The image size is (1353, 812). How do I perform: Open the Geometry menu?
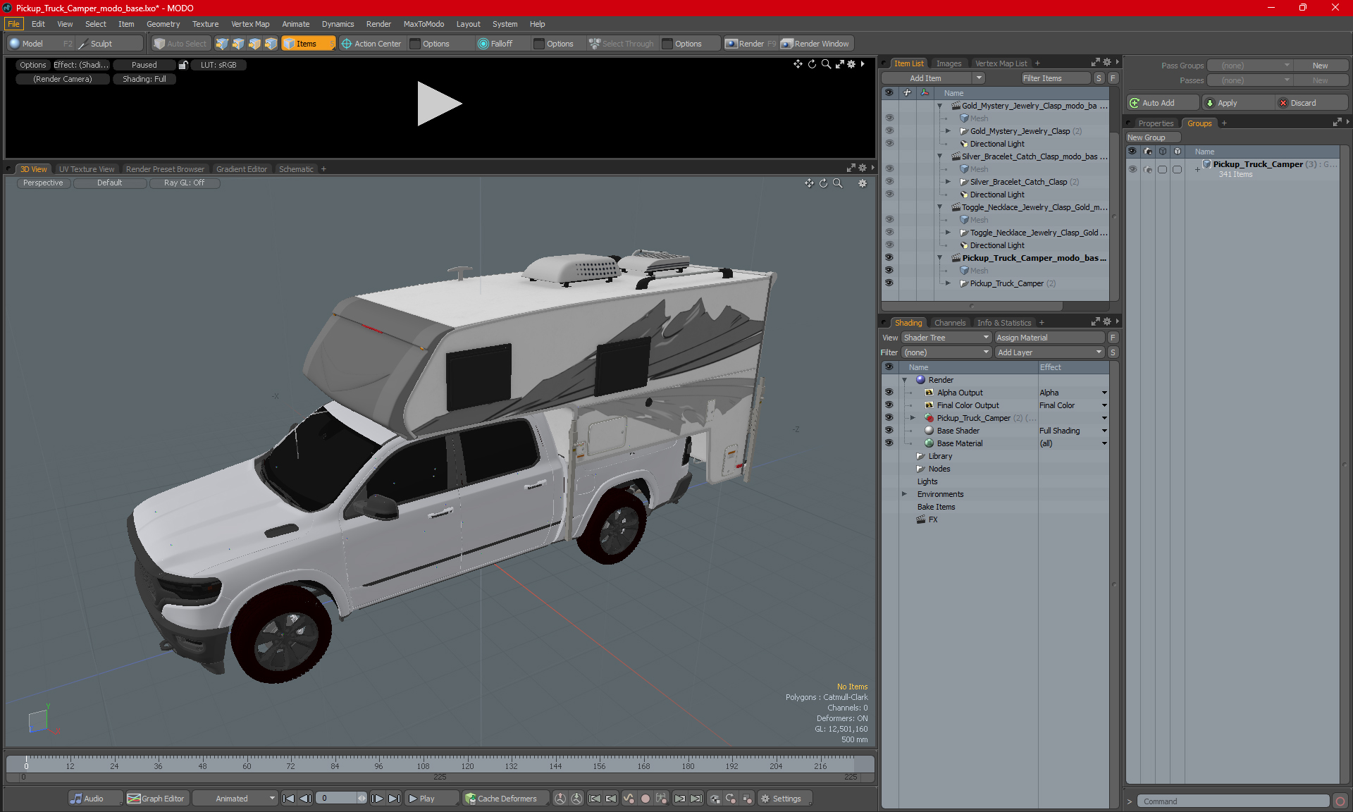(x=163, y=24)
